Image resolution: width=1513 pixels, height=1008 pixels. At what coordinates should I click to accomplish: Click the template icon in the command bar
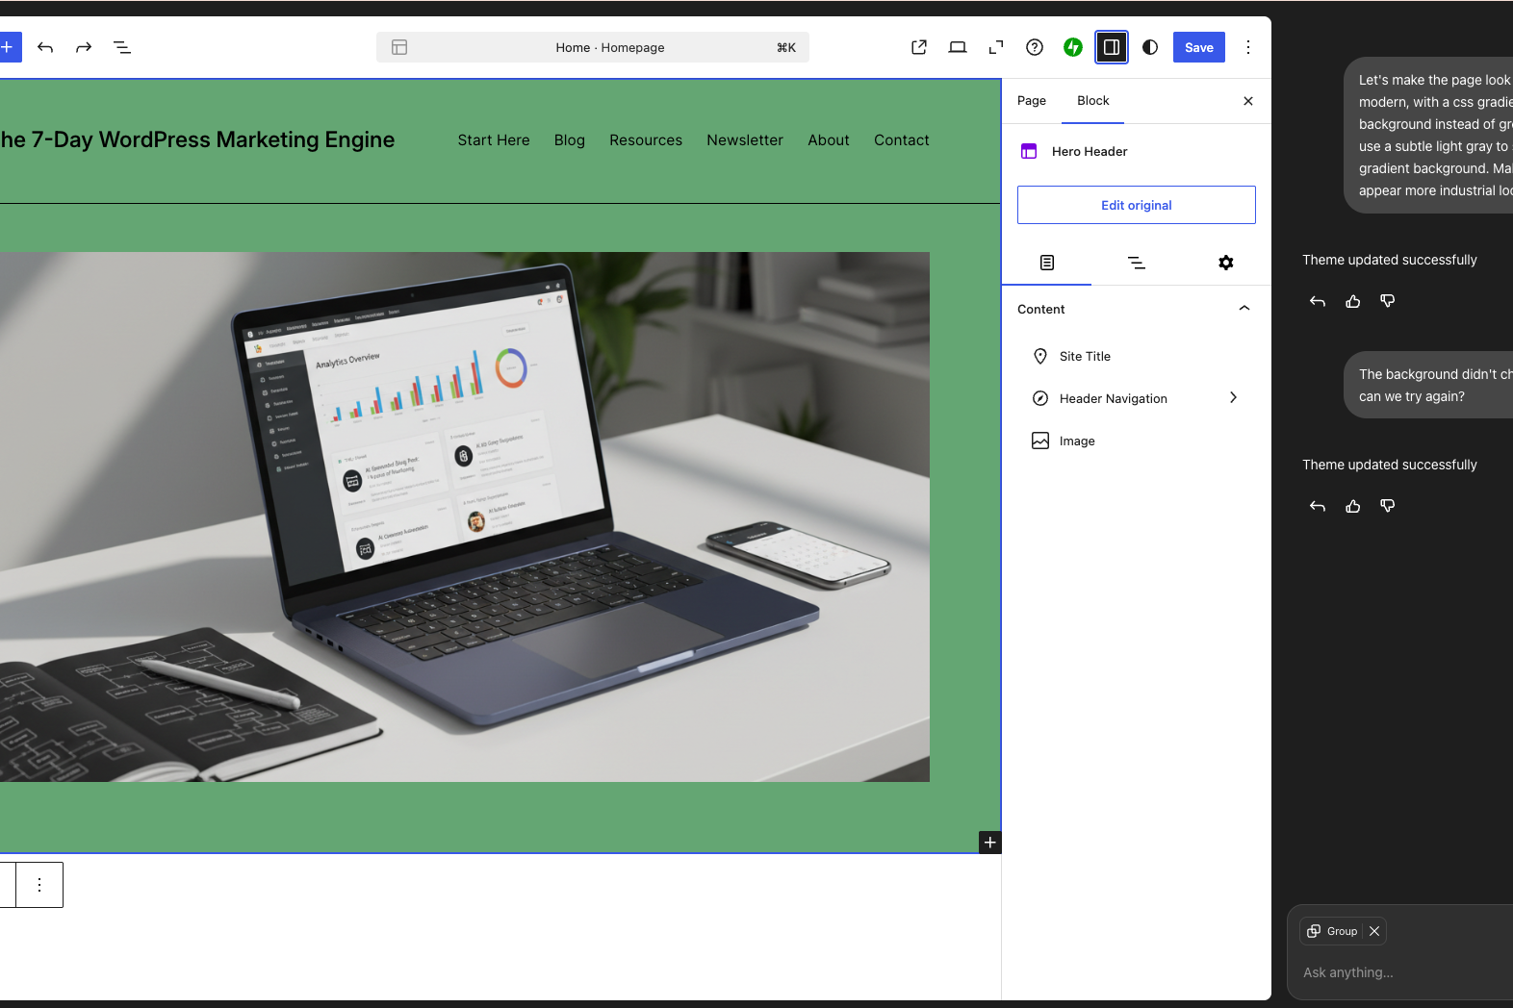click(399, 47)
